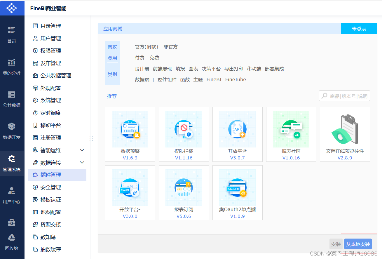The height and width of the screenshot is (259, 382).
Task: Filter plugins by 免费
Action: pyautogui.click(x=154, y=58)
